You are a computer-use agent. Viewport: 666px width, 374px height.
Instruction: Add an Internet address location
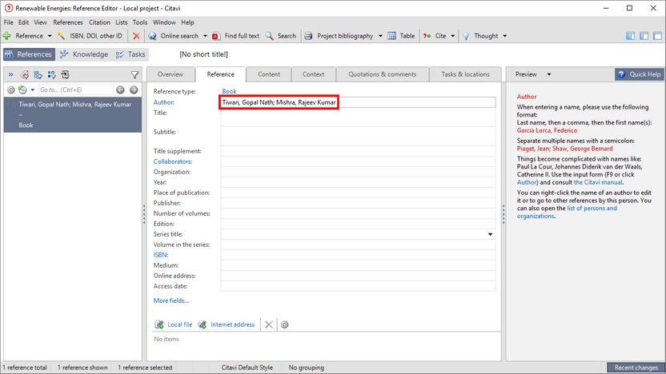pyautogui.click(x=227, y=324)
